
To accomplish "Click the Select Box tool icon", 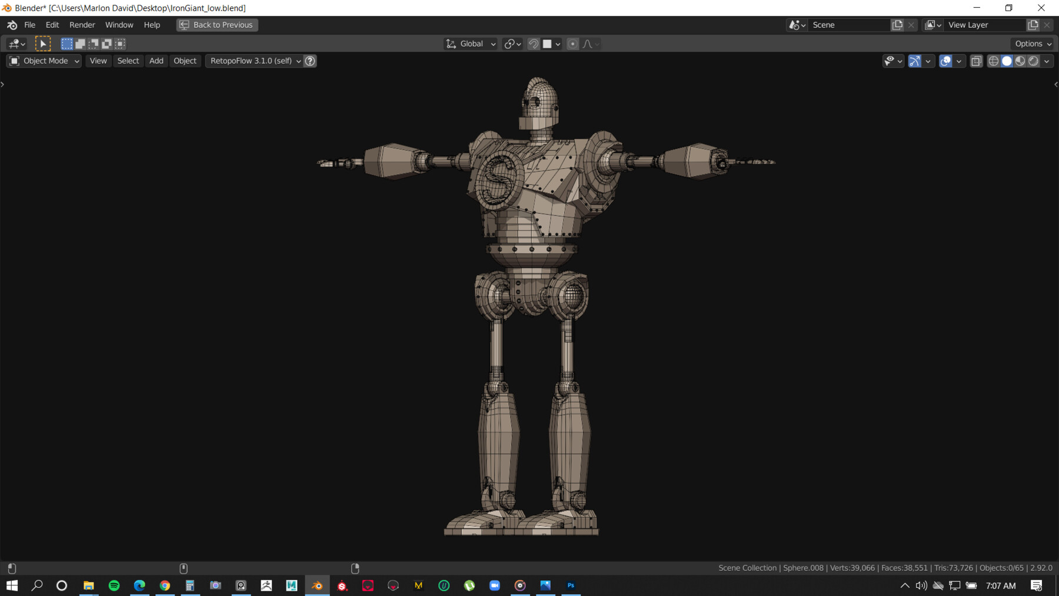I will click(43, 44).
